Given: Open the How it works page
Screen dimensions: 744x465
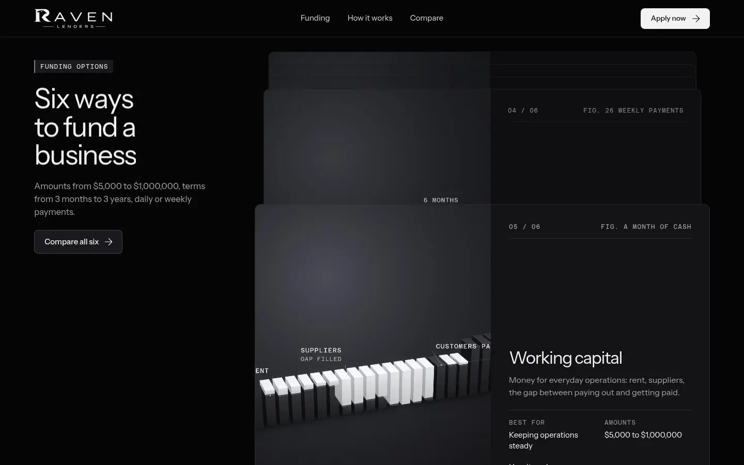Looking at the screenshot, I should click(x=370, y=18).
